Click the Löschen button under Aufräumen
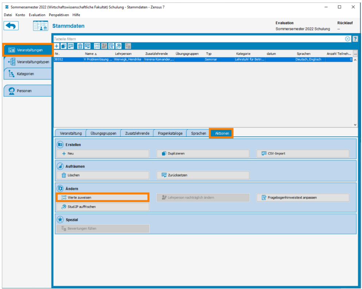The width and height of the screenshot is (362, 289). coord(103,175)
